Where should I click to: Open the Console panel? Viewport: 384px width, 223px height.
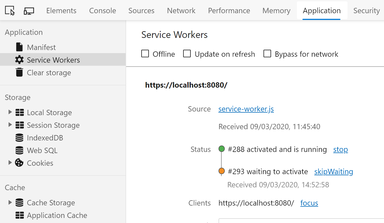[102, 10]
